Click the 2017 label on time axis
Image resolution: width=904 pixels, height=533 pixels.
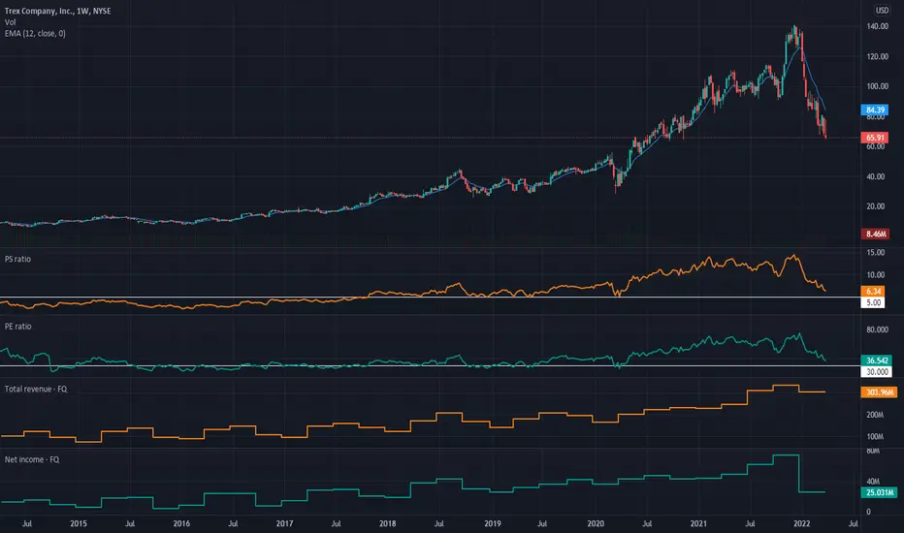[x=284, y=523]
